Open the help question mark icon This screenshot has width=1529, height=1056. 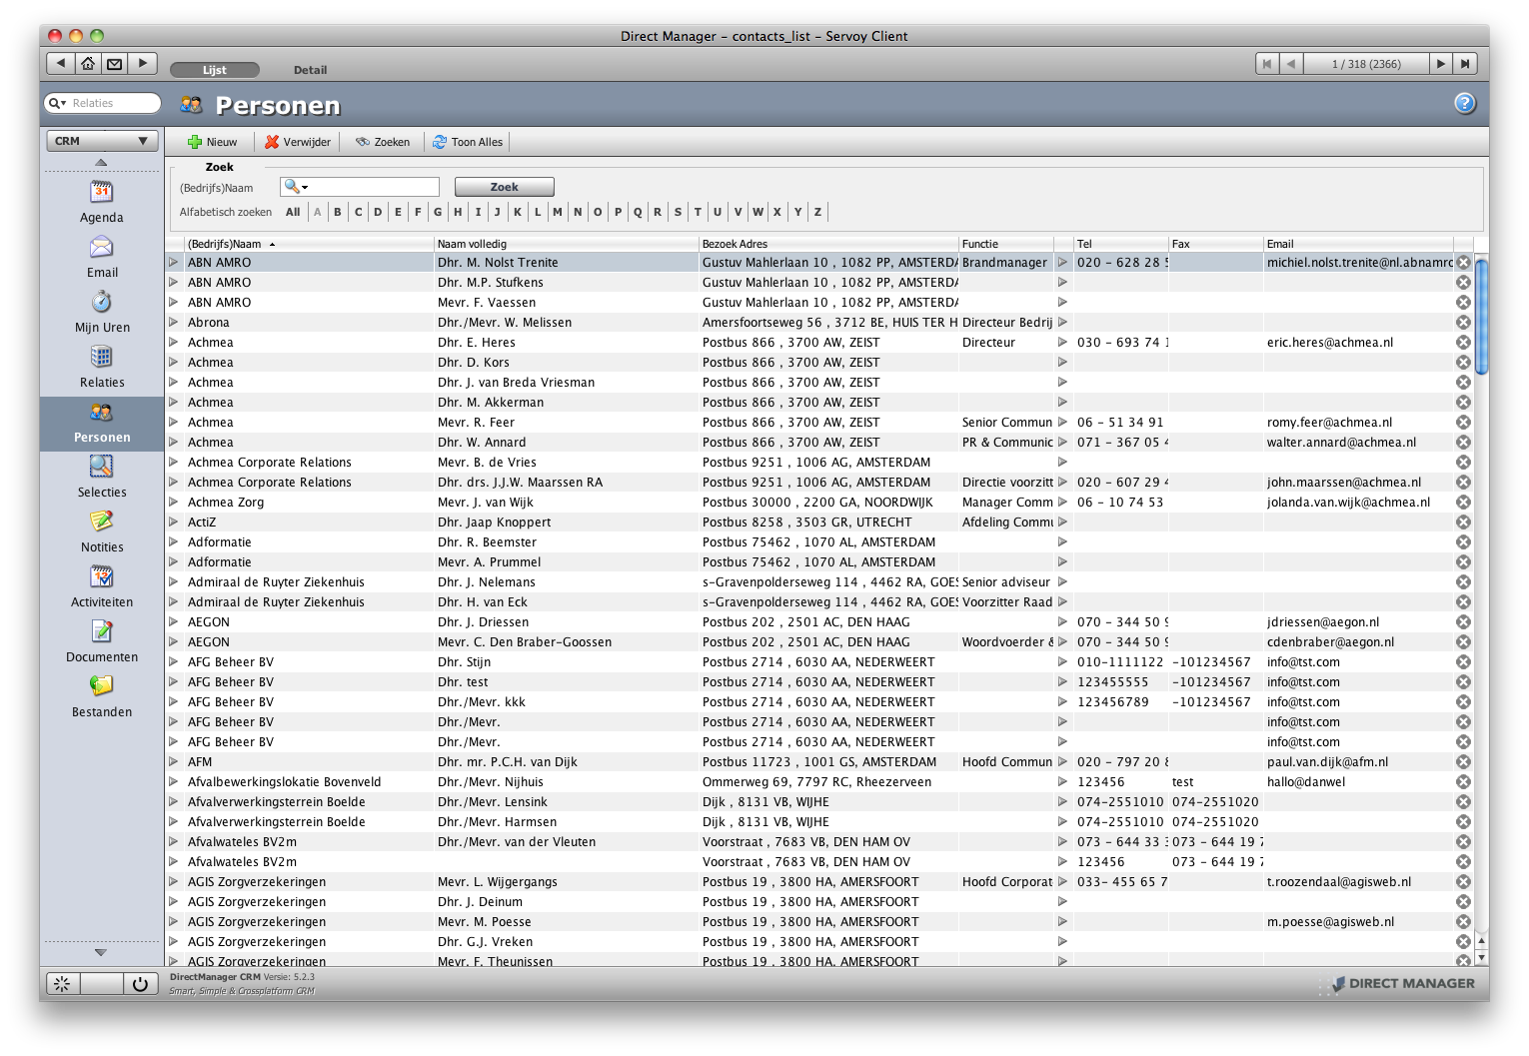(x=1465, y=103)
